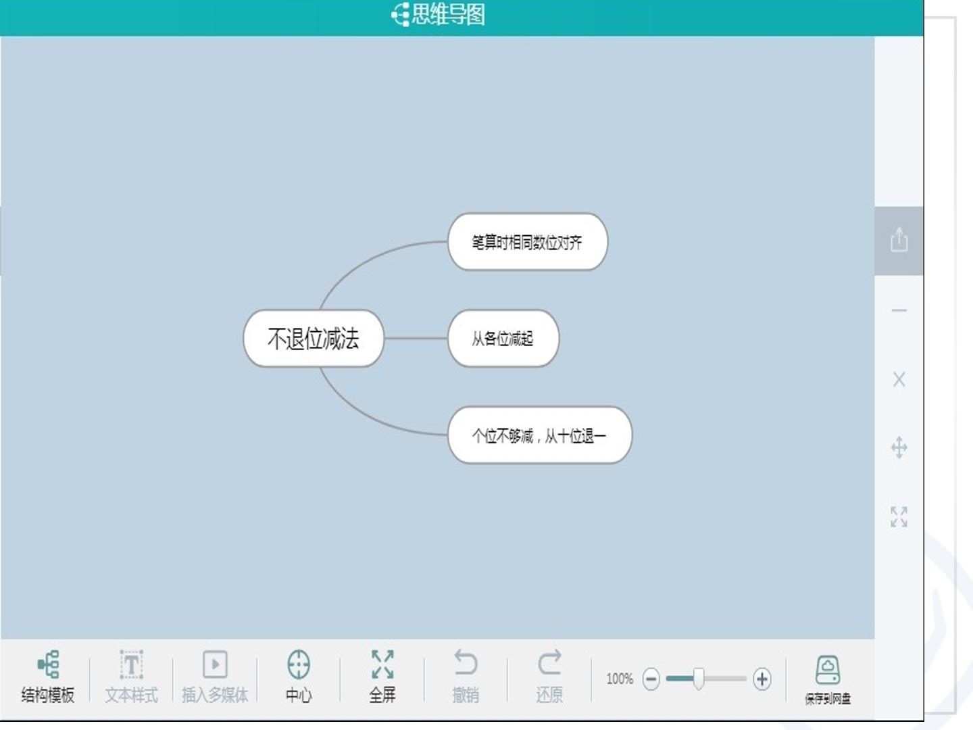The width and height of the screenshot is (973, 730).
Task: Select the move cross-arrows icon in sidebar
Action: point(899,447)
